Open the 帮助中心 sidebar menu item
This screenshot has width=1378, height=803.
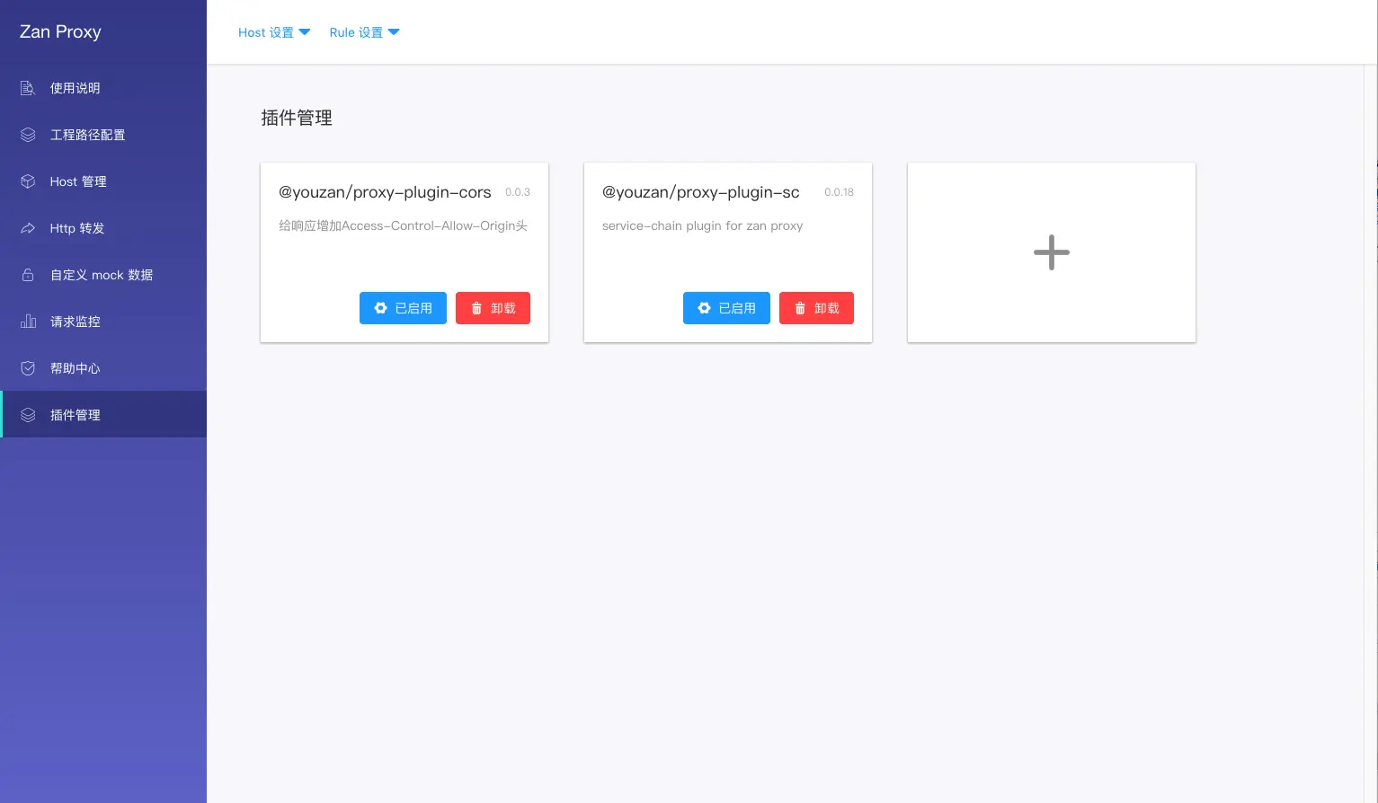point(75,367)
